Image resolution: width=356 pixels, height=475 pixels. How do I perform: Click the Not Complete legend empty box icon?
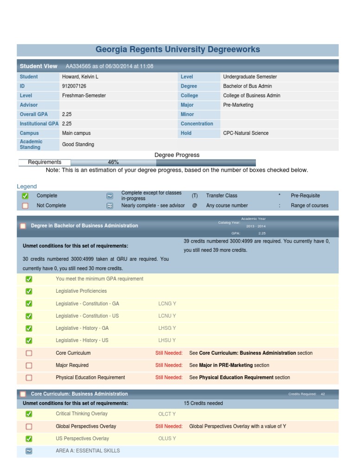[25, 205]
